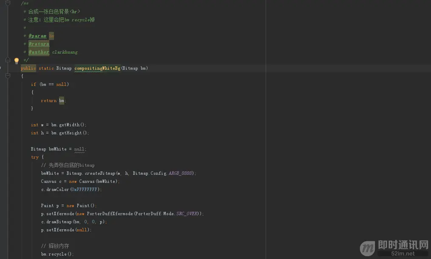Click the @author tag in the Javadoc
The height and width of the screenshot is (259, 431).
click(x=39, y=52)
